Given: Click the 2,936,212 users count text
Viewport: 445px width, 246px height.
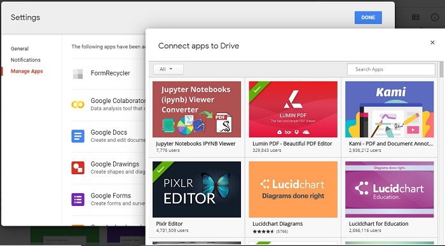Looking at the screenshot, I should coord(365,151).
